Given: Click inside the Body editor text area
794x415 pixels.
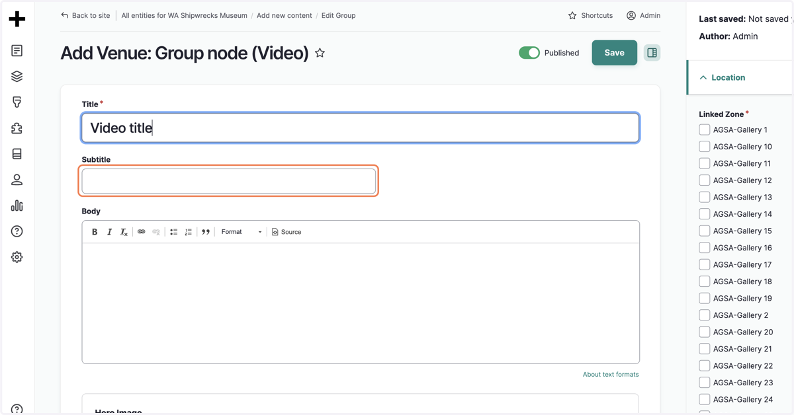Looking at the screenshot, I should point(361,303).
